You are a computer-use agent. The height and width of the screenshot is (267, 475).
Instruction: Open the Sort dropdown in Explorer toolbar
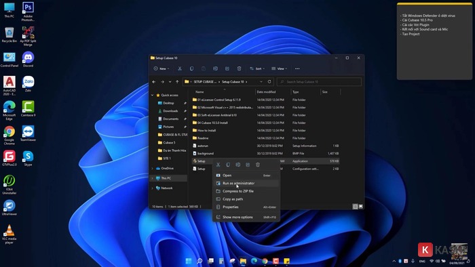(257, 68)
